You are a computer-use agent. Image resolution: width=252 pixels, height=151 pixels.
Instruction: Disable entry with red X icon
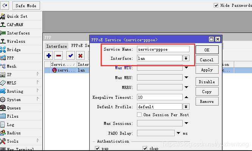click(x=80, y=56)
